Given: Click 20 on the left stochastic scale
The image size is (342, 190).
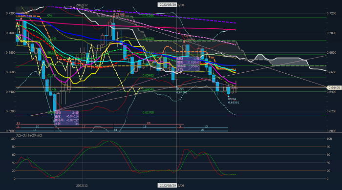Looking at the screenshot, I should pos(14,171).
